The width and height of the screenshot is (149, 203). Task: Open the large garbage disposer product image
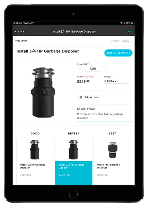coord(43,92)
